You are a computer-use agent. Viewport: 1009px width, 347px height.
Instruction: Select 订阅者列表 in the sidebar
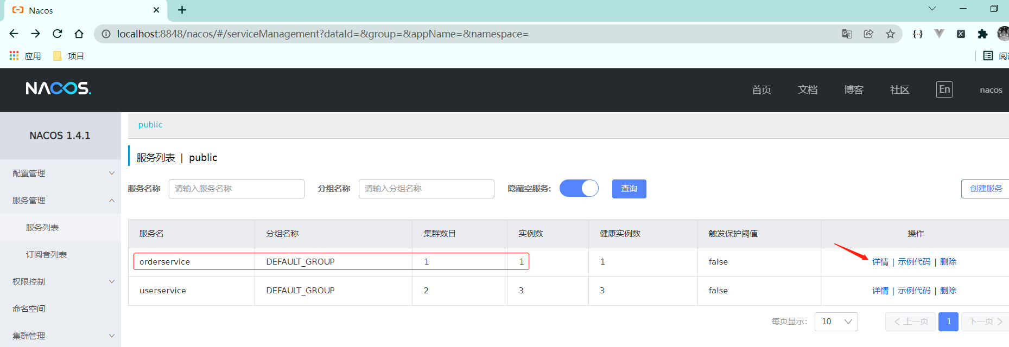point(60,254)
